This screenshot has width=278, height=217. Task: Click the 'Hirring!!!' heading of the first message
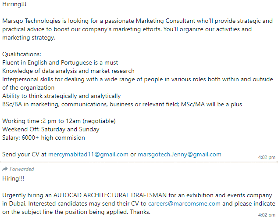[14, 4]
